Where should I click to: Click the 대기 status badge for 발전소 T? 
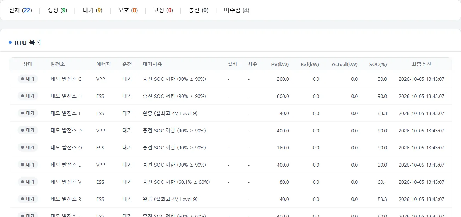28,113
